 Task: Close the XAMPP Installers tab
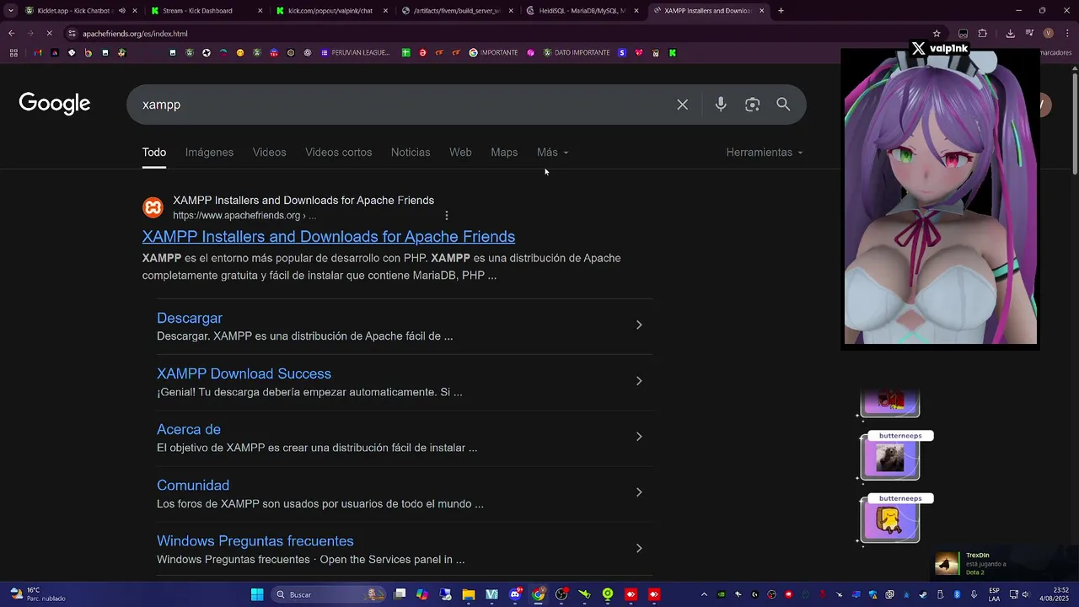pos(762,11)
